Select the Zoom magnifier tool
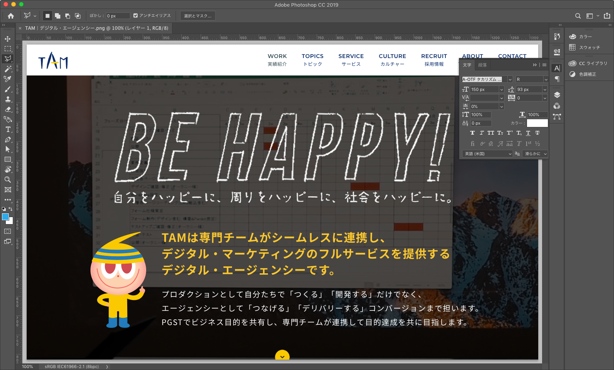614x370 pixels. [8, 180]
